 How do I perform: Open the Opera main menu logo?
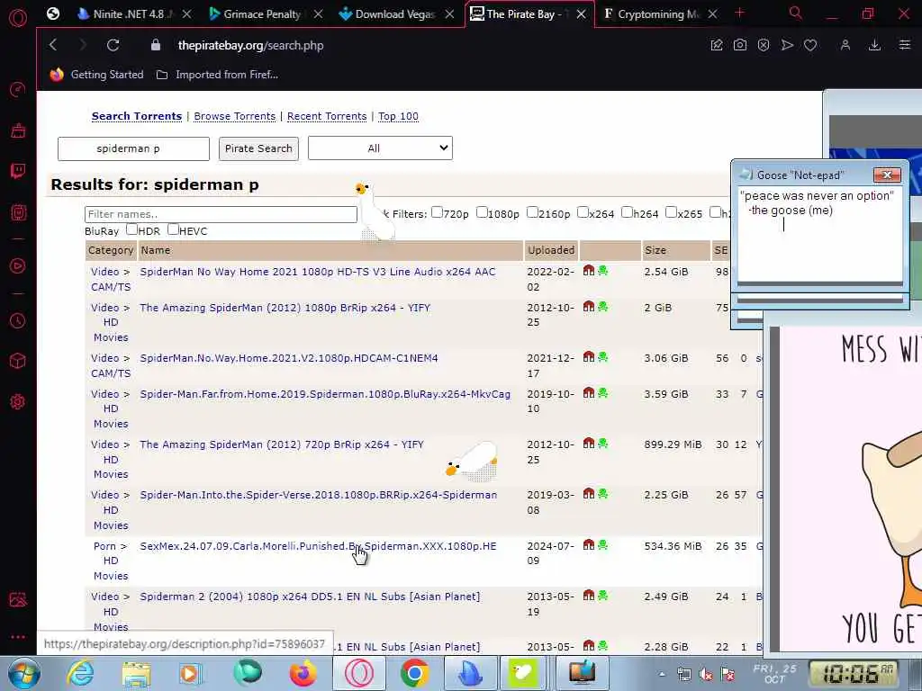[x=18, y=18]
